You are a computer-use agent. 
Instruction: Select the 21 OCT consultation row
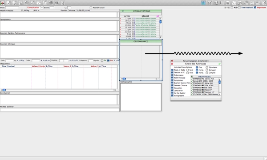pos(140,32)
